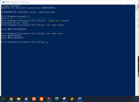This screenshot has width=139, height=102.
Task: Open Google Chrome from the taskbar
Action: coord(11,99)
